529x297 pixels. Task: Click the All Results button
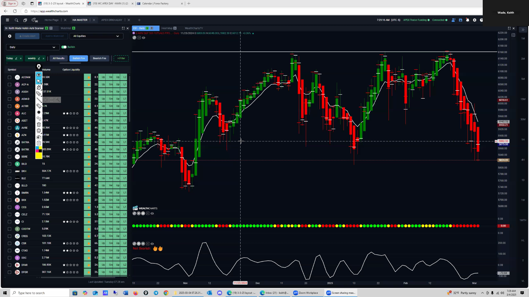tap(58, 58)
